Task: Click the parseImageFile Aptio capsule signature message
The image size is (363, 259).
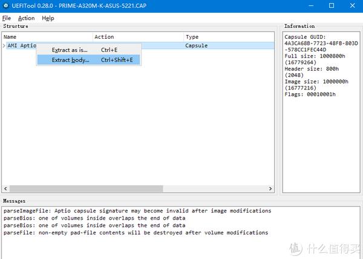Action: (137, 211)
